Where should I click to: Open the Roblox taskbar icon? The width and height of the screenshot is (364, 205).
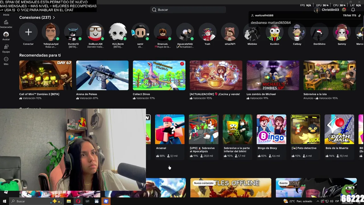[106, 201]
